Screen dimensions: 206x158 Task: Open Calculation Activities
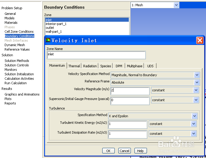click(19, 79)
